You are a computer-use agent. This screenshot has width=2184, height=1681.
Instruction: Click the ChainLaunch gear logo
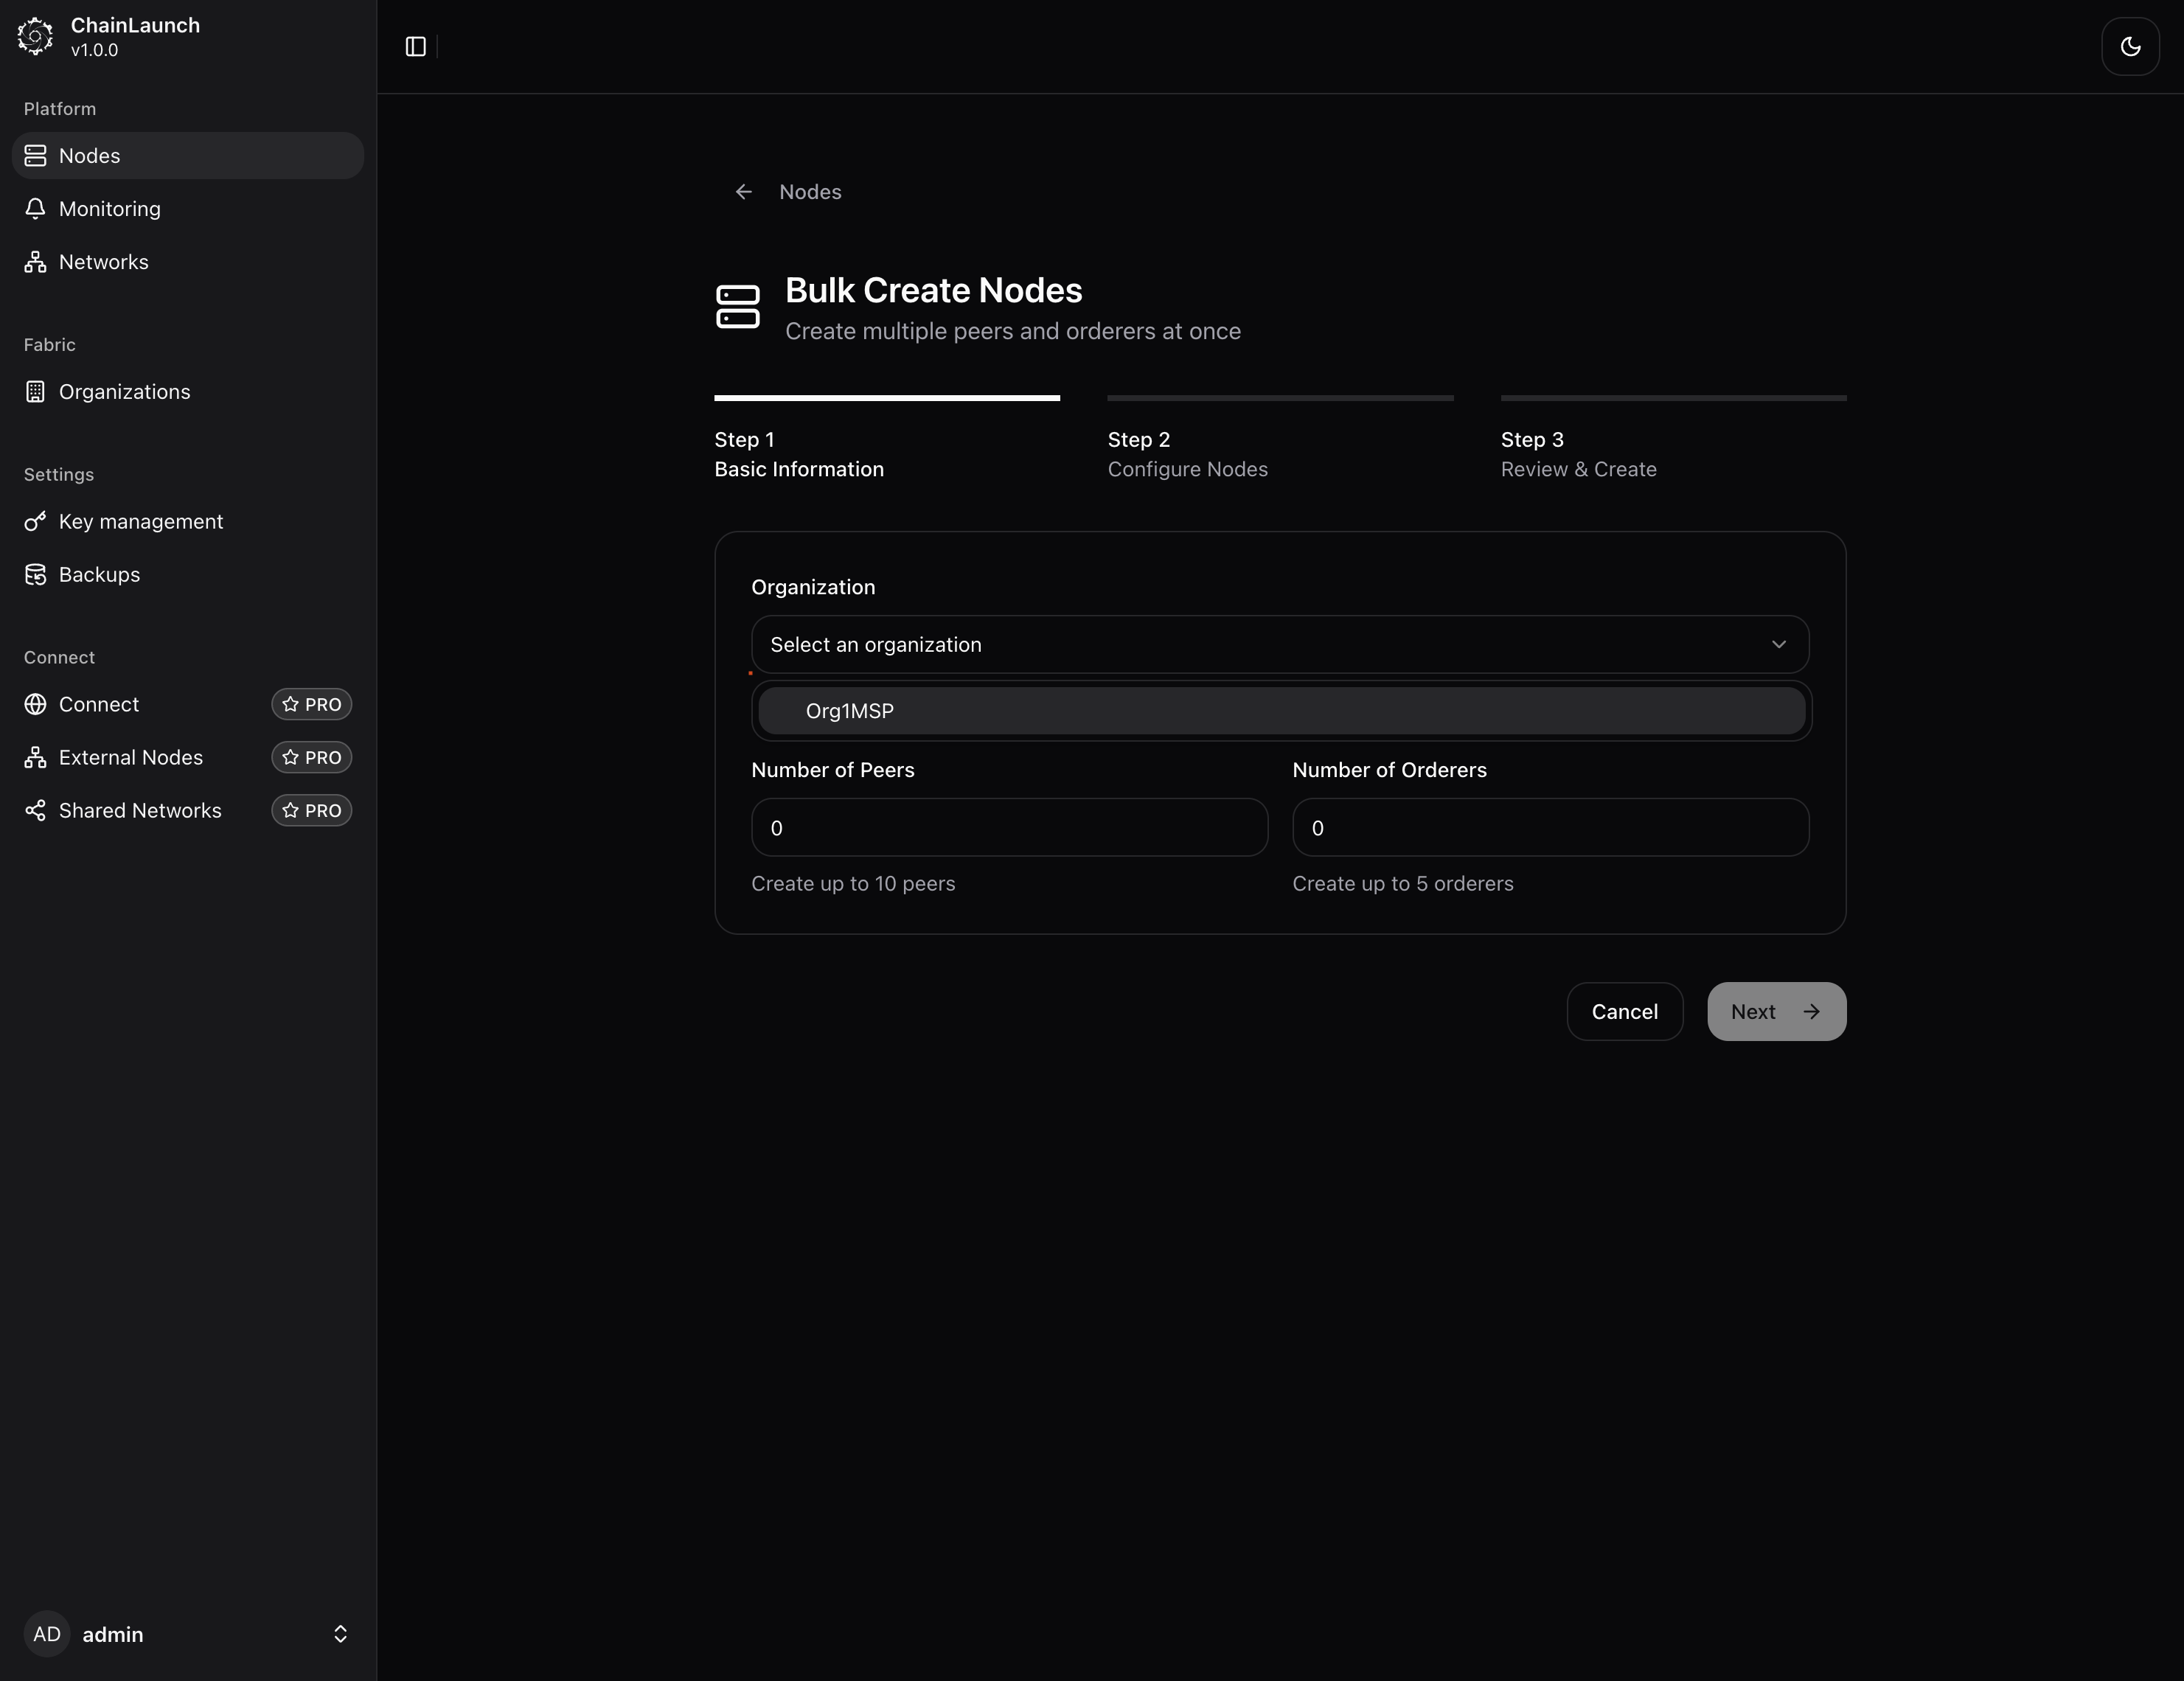coord(35,36)
